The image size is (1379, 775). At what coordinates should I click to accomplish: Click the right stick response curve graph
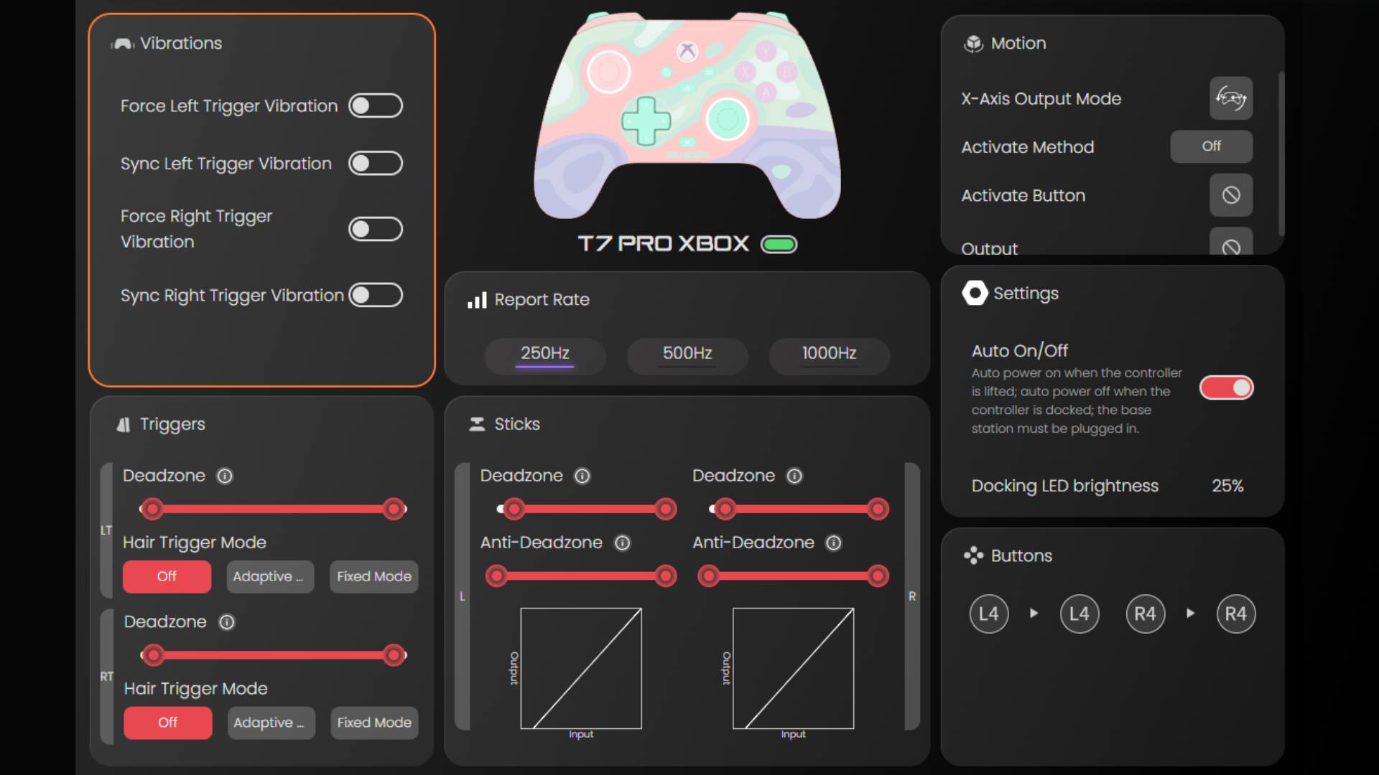click(x=794, y=669)
